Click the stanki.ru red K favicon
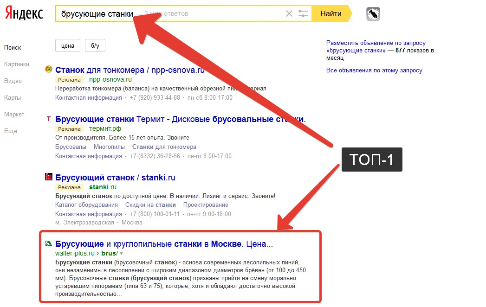The height and width of the screenshot is (307, 486). point(49,177)
